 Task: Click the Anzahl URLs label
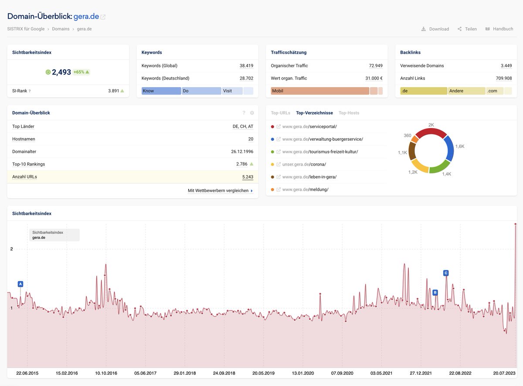[24, 177]
